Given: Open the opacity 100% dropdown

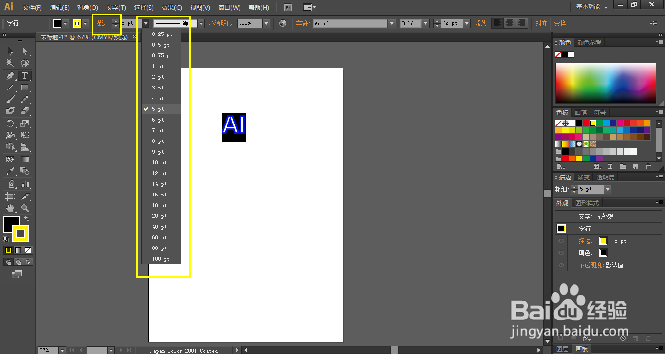Looking at the screenshot, I should click(266, 23).
